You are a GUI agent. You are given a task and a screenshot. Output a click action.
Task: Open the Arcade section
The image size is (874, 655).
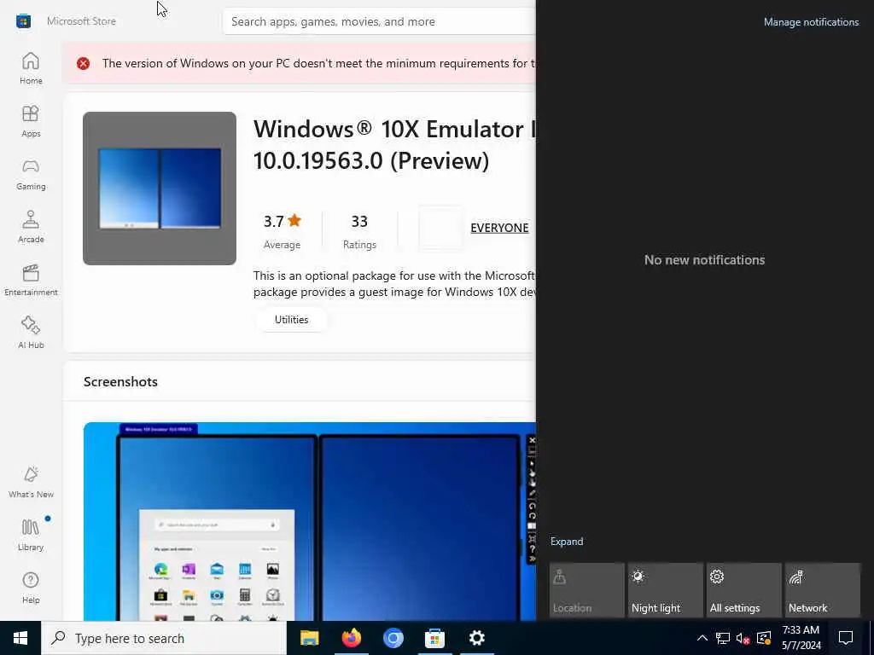(31, 227)
